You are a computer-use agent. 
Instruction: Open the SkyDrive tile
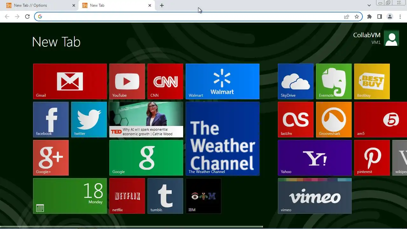(x=296, y=81)
